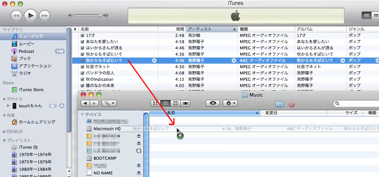Collapse the デバイス section in iTunes
Screen dimensions: 379x177
[4, 99]
